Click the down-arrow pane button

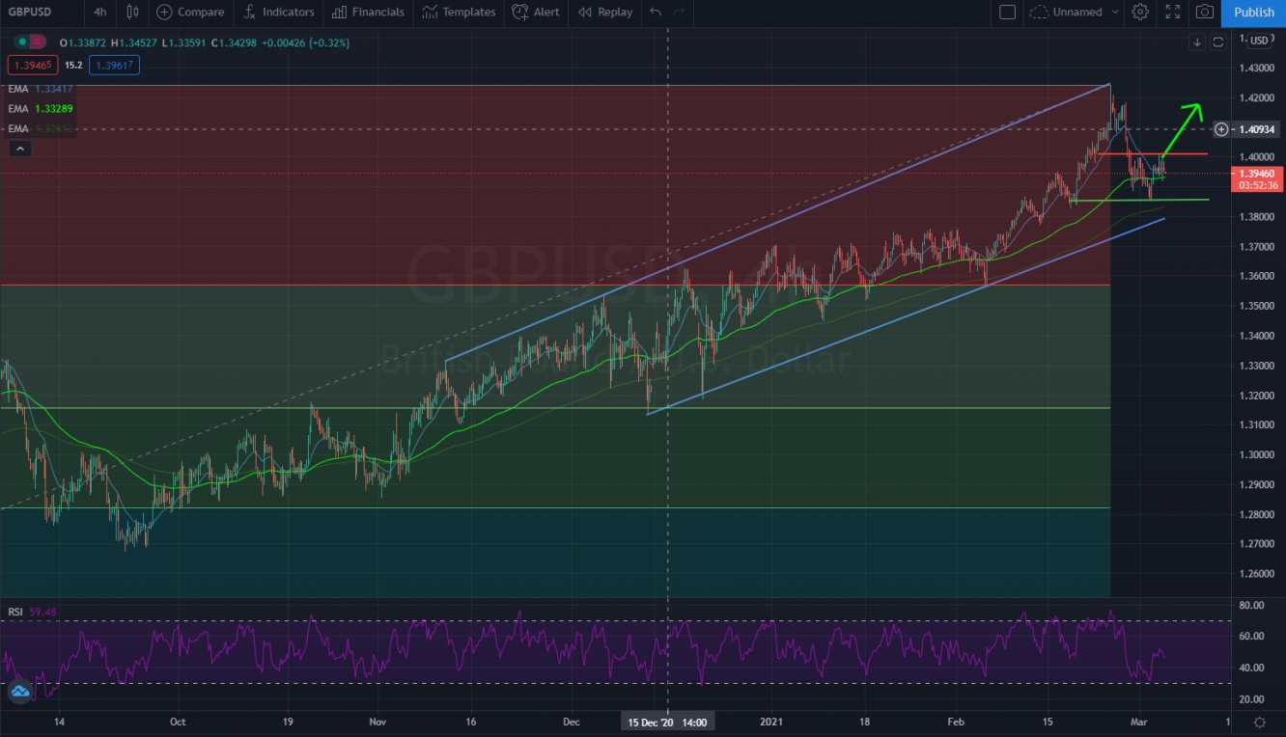pos(1197,41)
